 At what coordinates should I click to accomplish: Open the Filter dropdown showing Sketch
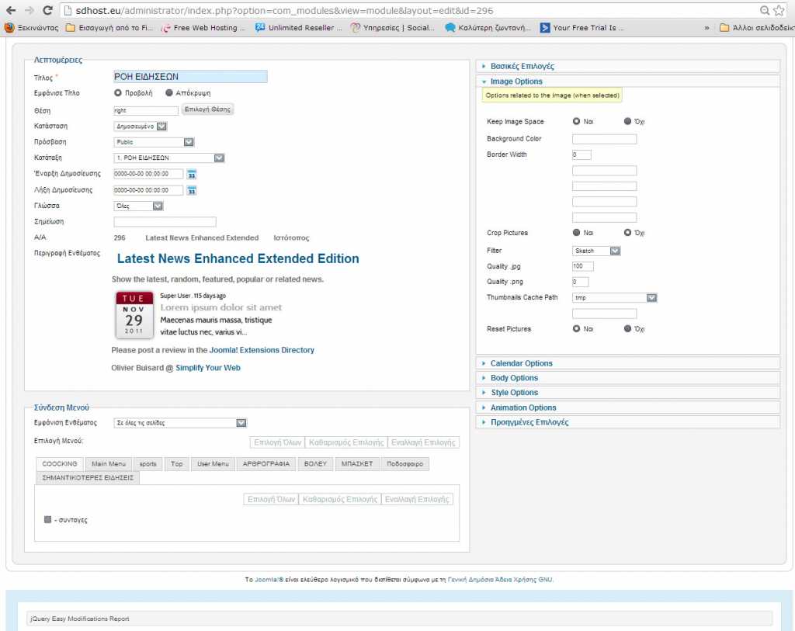[x=596, y=251]
